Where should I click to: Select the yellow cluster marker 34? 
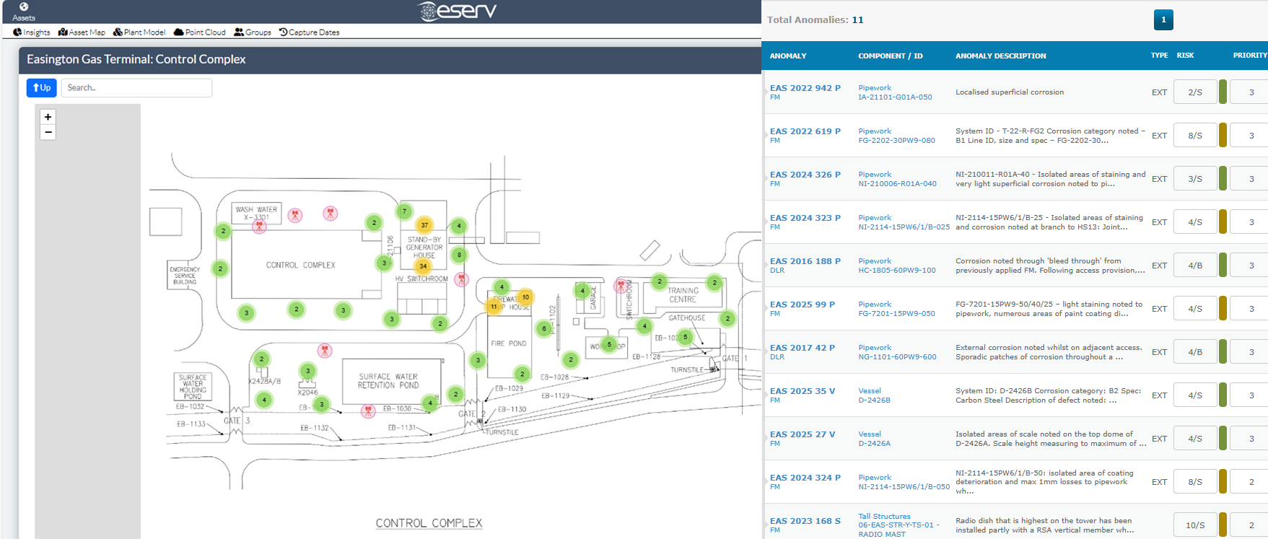pos(423,266)
